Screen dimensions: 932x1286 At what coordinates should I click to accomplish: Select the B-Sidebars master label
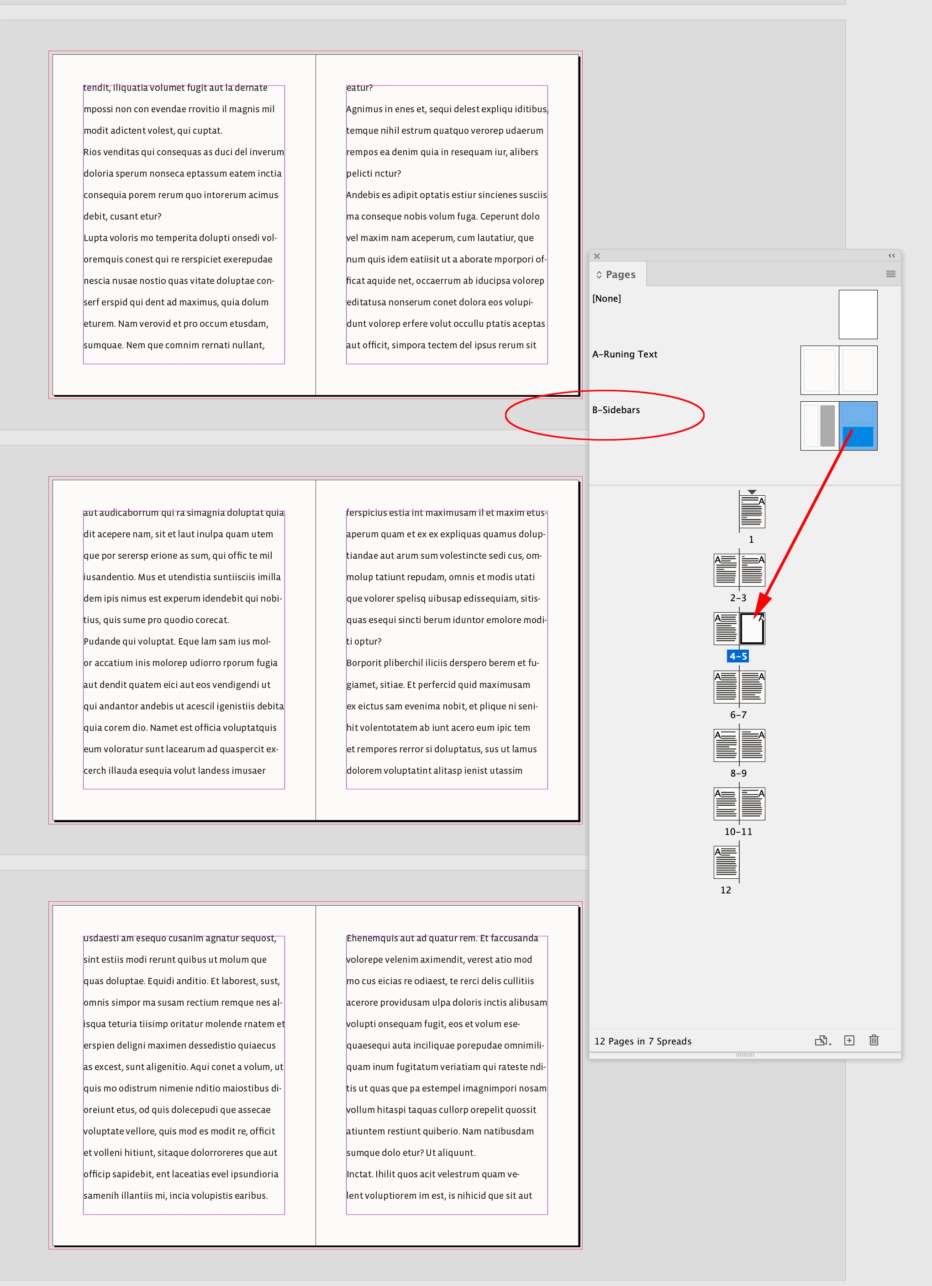pyautogui.click(x=616, y=410)
